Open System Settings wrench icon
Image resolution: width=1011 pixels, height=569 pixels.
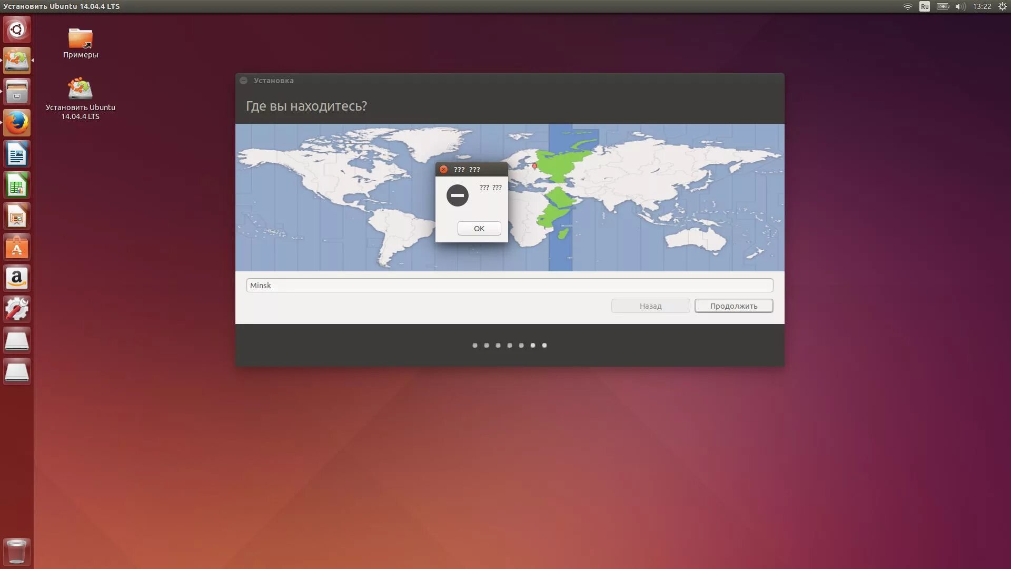tap(17, 309)
